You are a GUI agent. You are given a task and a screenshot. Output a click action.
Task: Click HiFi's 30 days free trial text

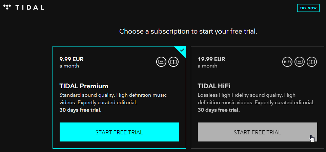[219, 110]
